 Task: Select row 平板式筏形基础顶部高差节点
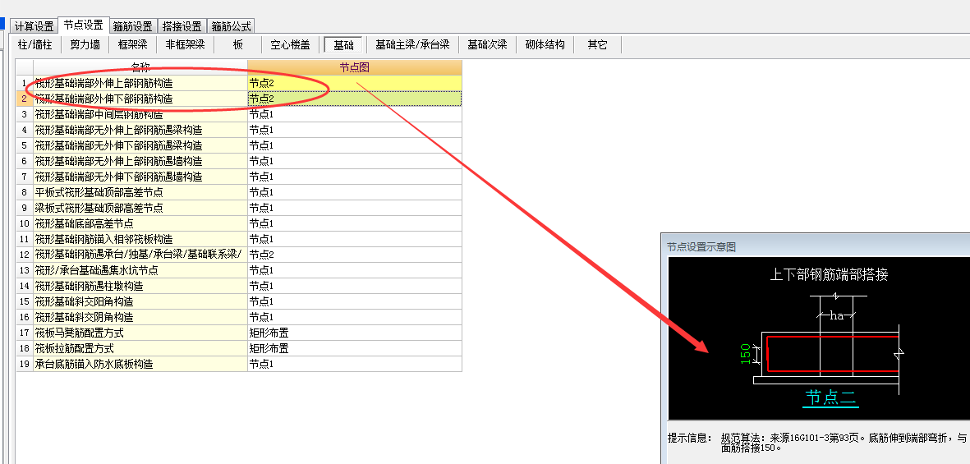[x=140, y=192]
